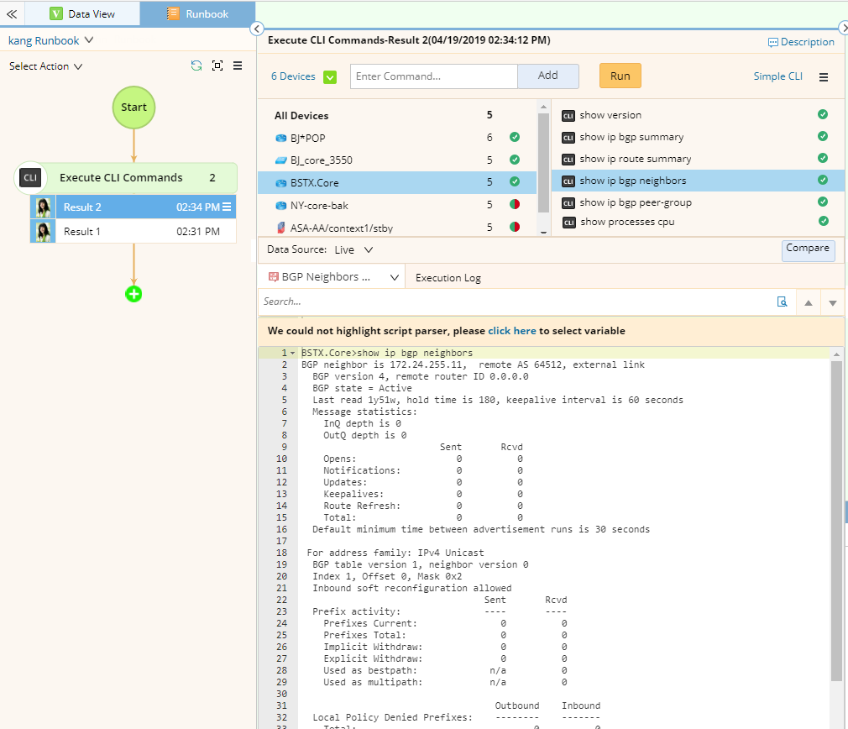
Task: Open the runbook hamburger menu icon
Action: coord(238,66)
